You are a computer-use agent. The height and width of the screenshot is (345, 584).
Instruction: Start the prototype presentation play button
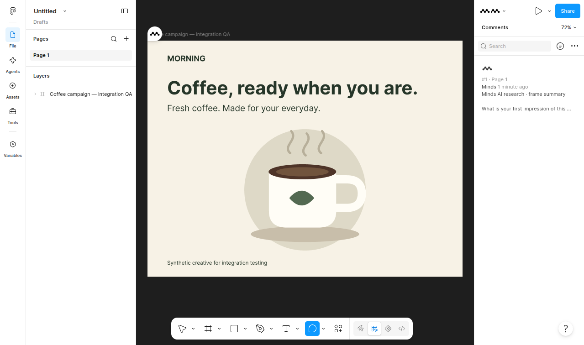(x=538, y=11)
